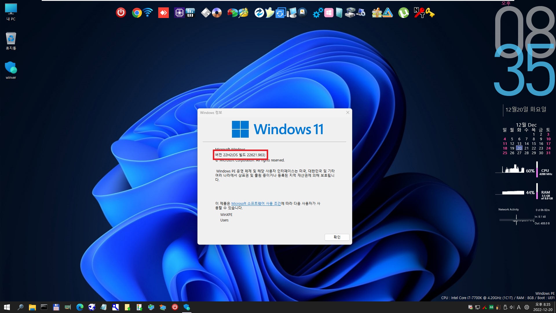
Task: Click the taskbar search magnifier
Action: click(x=20, y=307)
